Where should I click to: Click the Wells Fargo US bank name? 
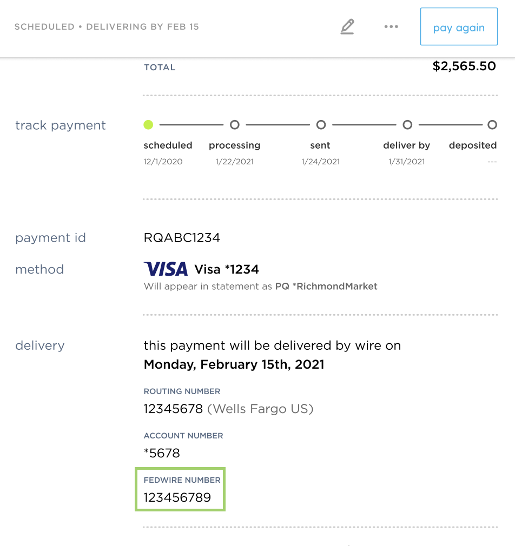[x=261, y=409]
